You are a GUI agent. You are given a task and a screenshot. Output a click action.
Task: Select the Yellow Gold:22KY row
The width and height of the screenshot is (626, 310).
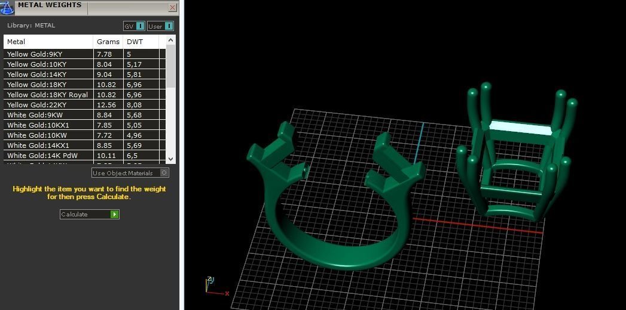pyautogui.click(x=85, y=105)
